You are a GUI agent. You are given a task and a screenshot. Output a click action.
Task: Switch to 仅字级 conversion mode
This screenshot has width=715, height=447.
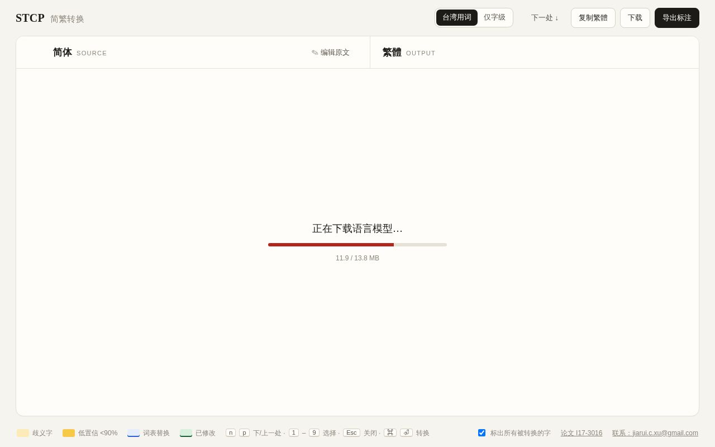click(494, 17)
